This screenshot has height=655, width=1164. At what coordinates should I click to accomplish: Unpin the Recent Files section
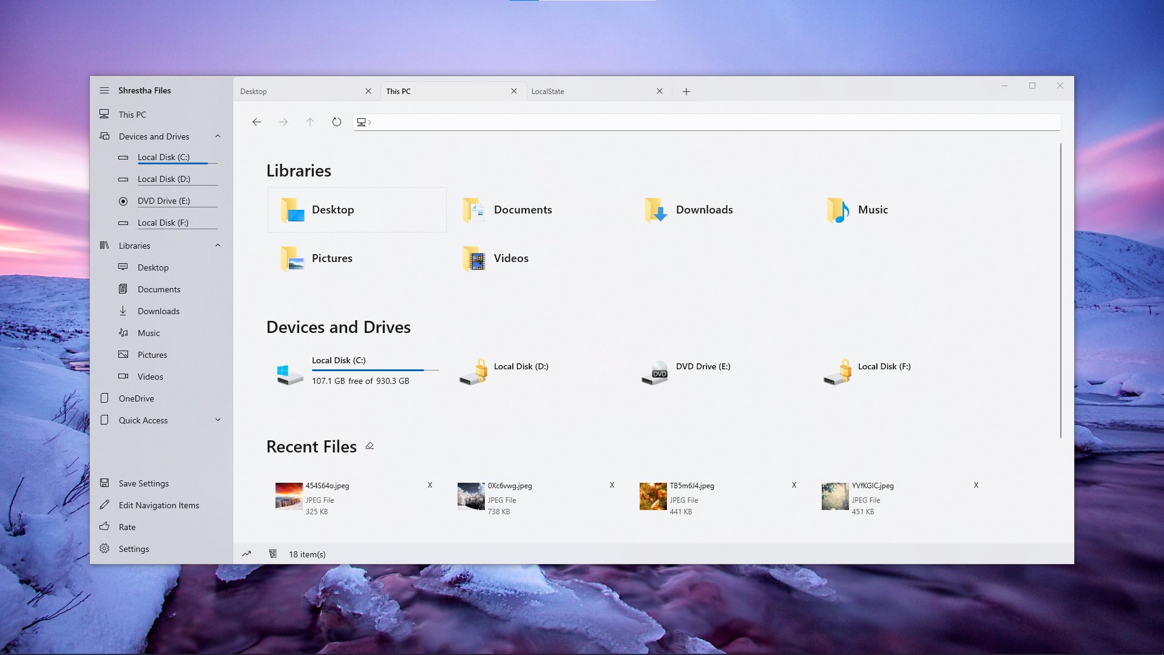coord(369,446)
